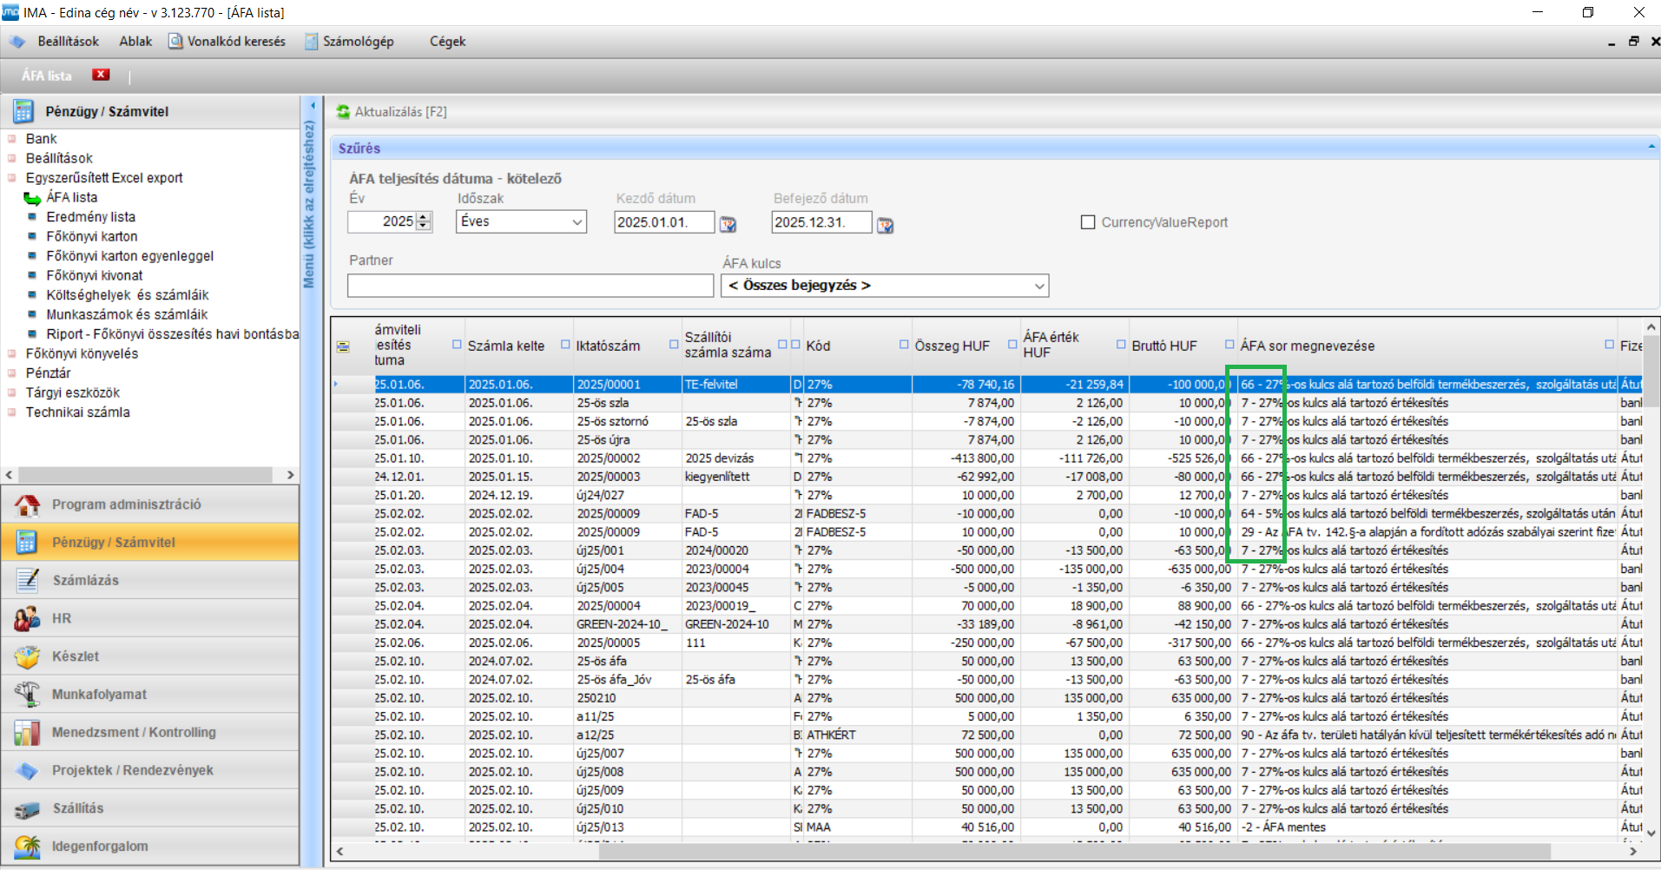
Task: Click the Aktualizálás refresh icon
Action: tap(343, 112)
